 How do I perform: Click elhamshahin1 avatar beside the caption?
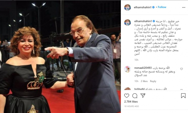(128, 22)
